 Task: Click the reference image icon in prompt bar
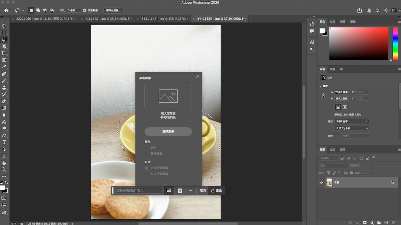[169, 191]
